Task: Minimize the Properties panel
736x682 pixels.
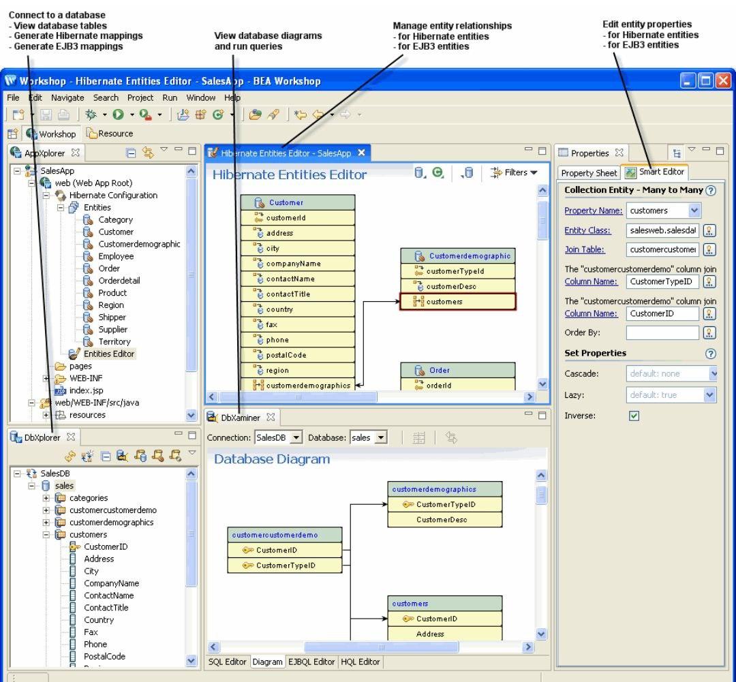Action: pyautogui.click(x=706, y=150)
